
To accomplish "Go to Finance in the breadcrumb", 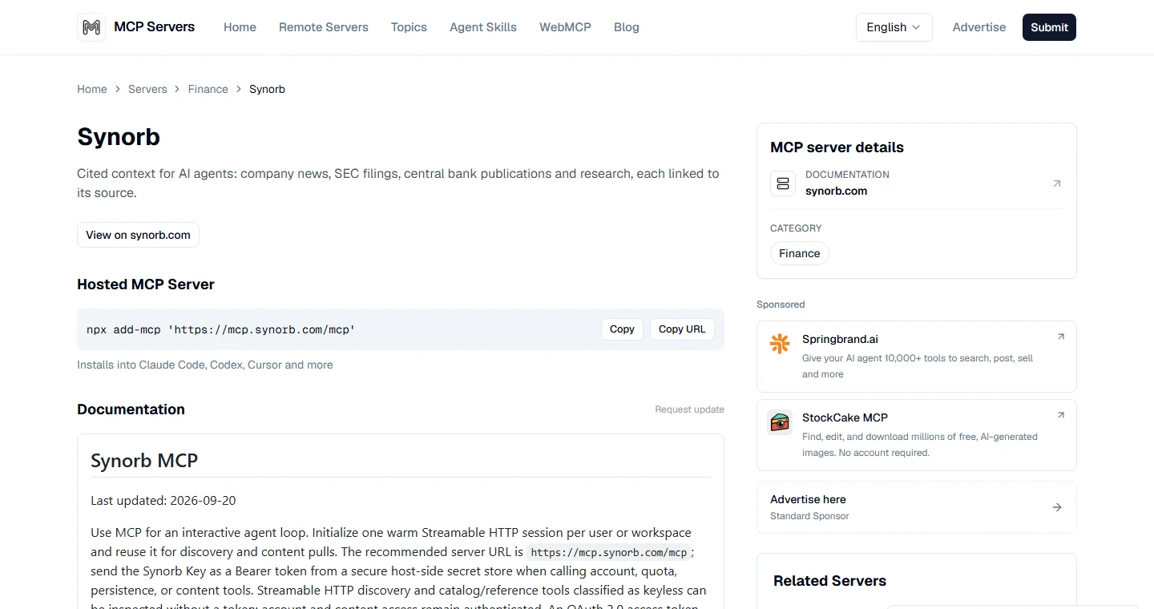I will coord(208,89).
